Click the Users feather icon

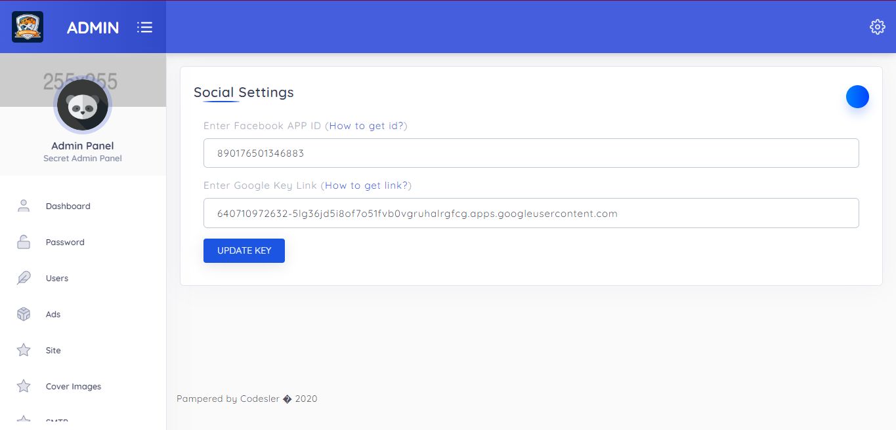(x=24, y=278)
